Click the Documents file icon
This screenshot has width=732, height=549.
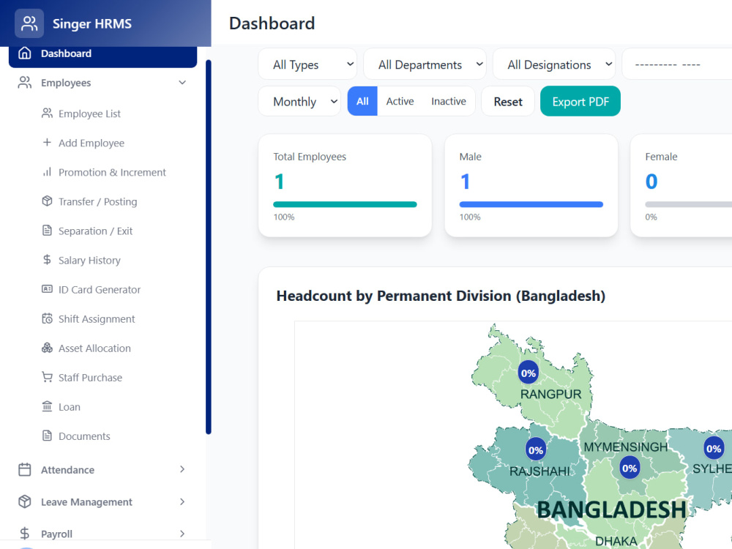(x=47, y=436)
